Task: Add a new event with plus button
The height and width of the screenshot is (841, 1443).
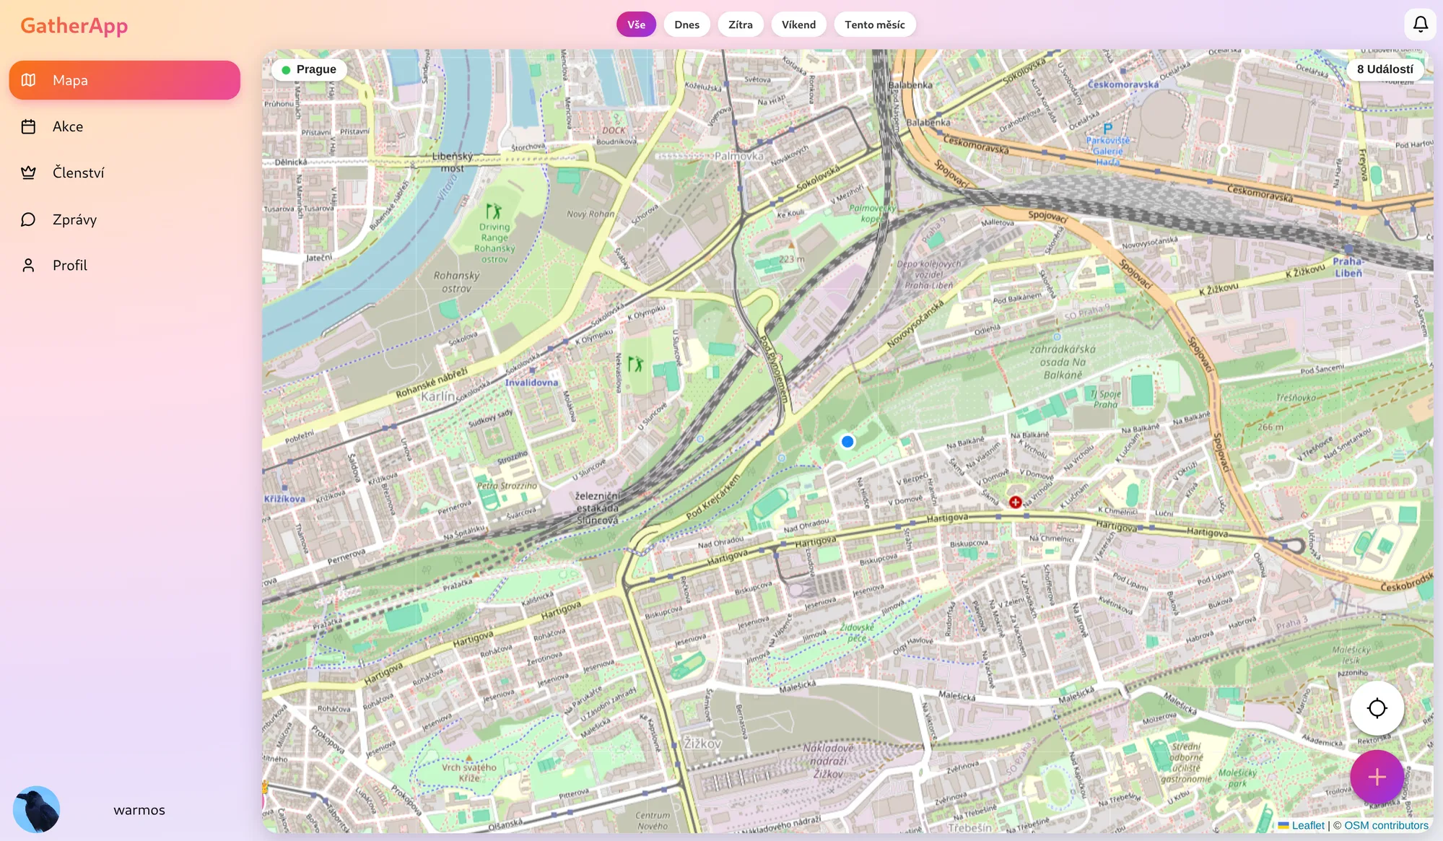Action: click(1377, 777)
